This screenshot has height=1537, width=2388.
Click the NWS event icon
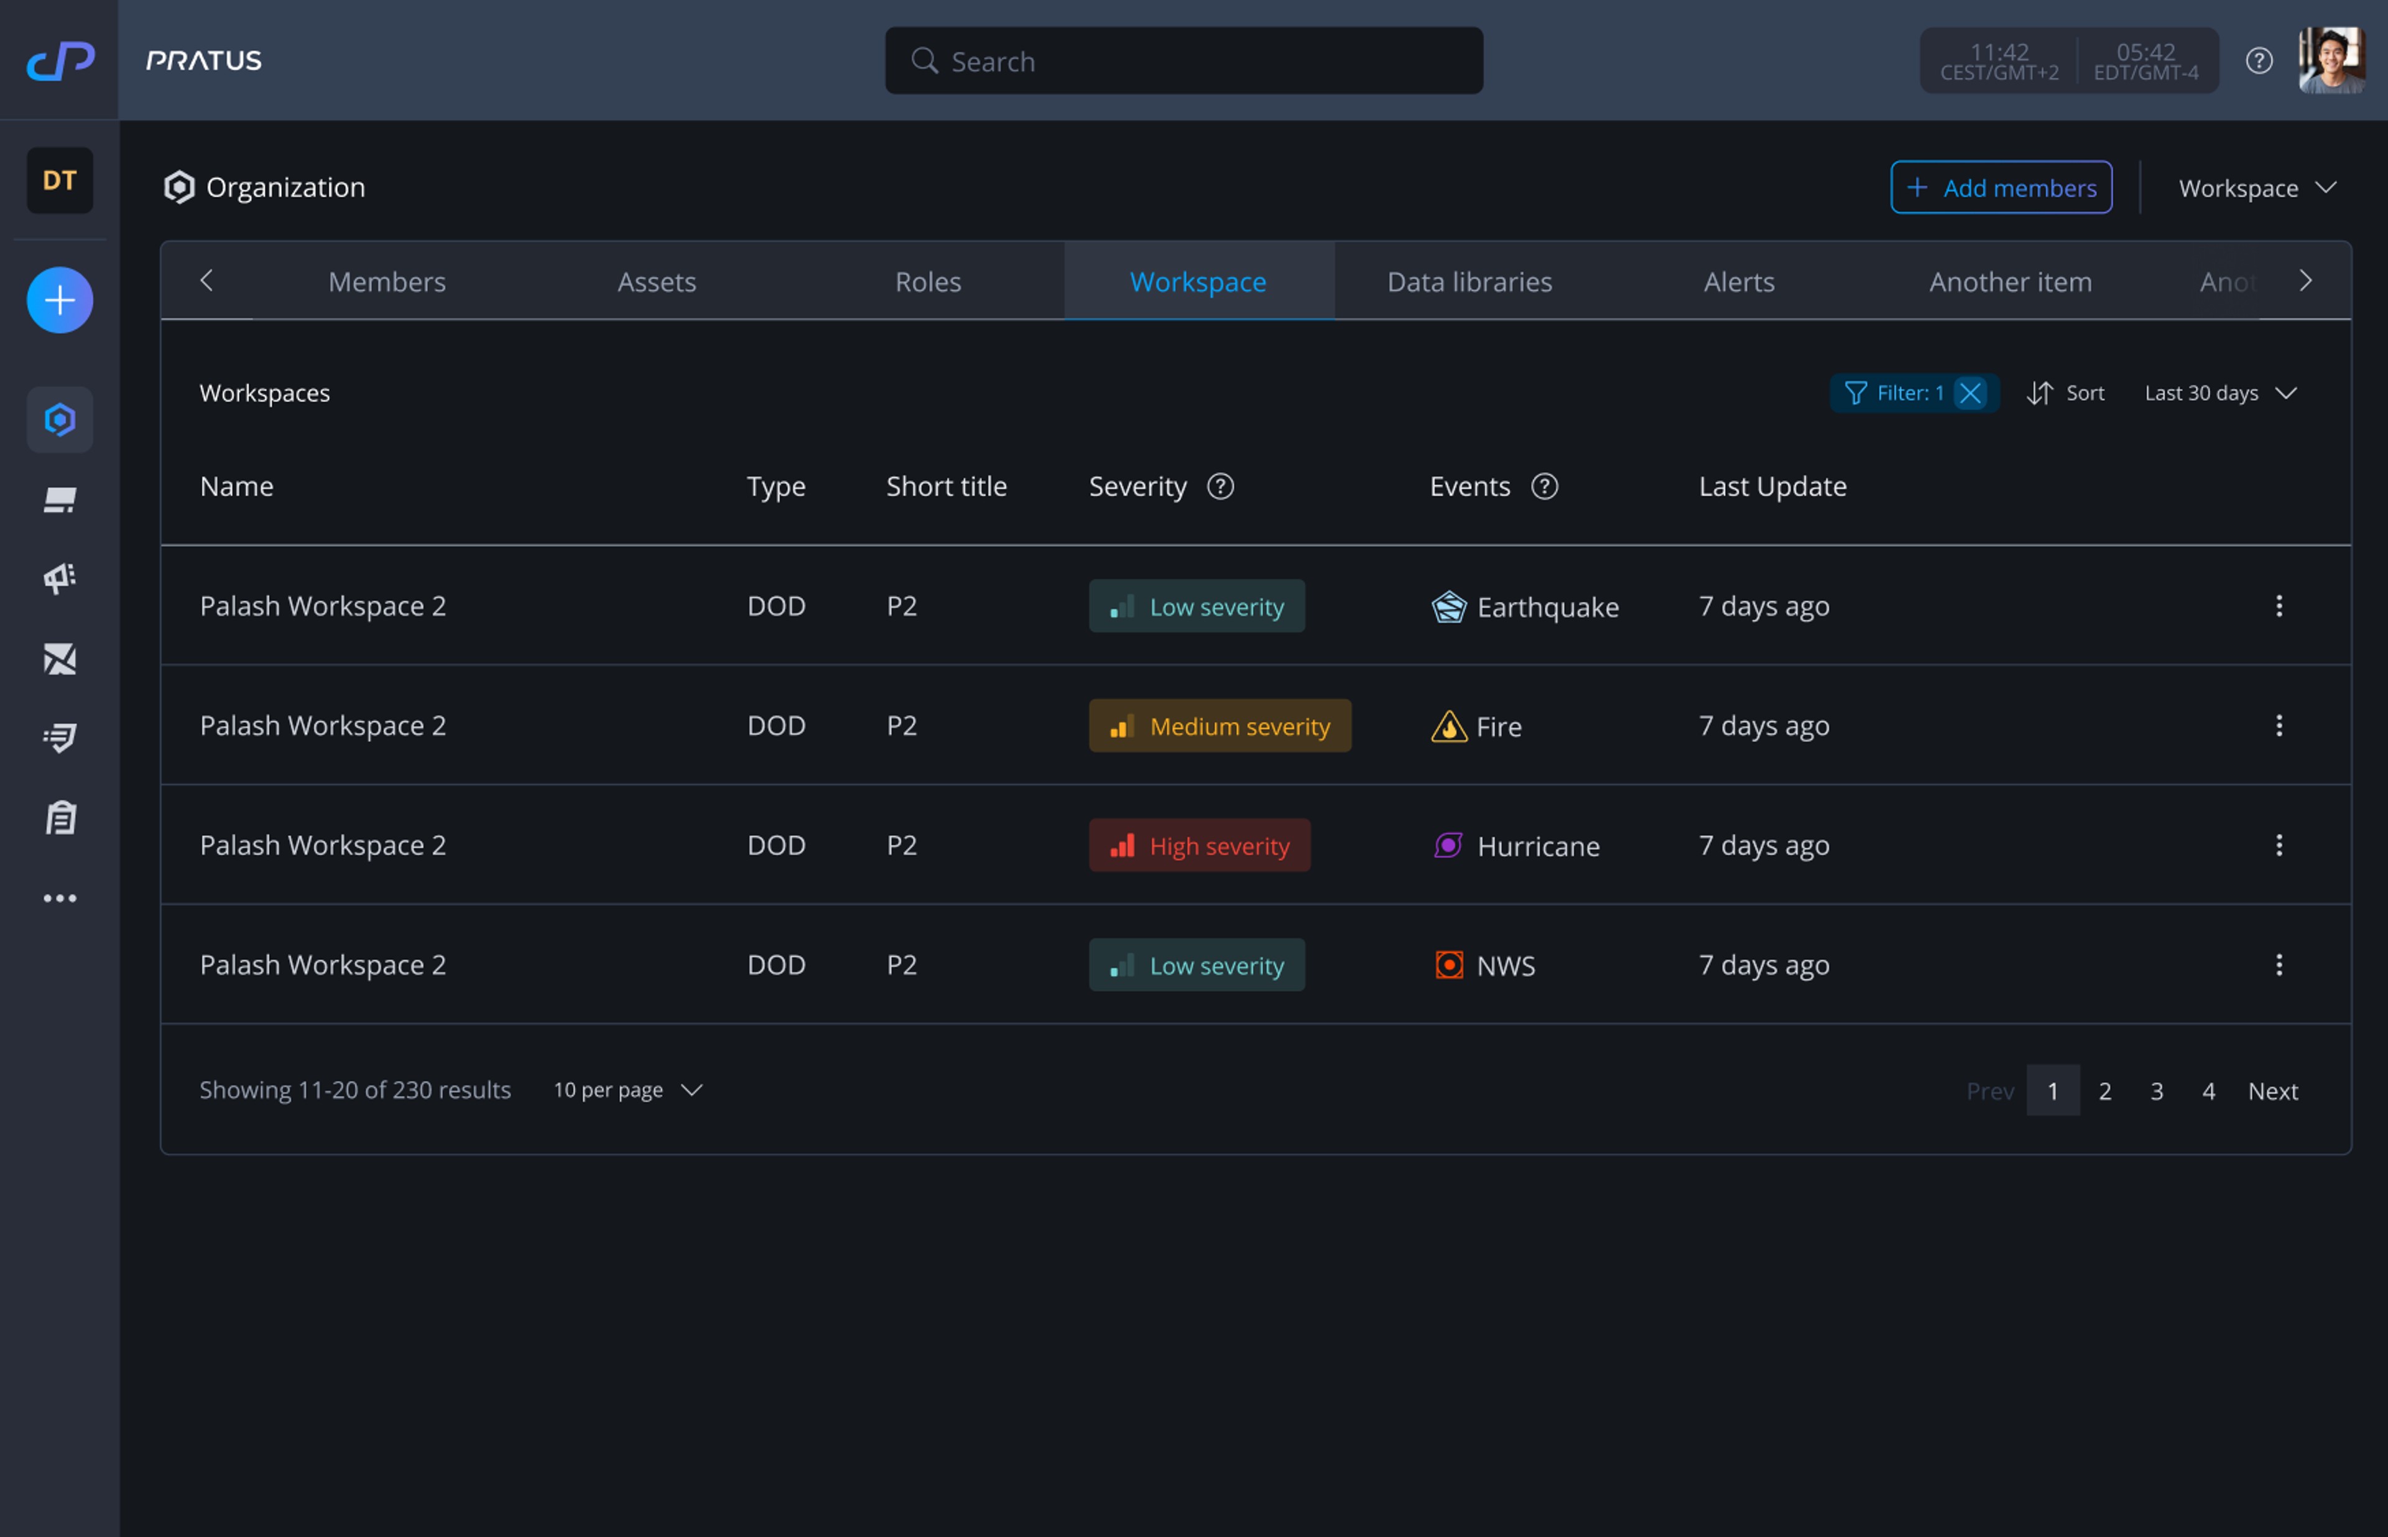(1449, 965)
